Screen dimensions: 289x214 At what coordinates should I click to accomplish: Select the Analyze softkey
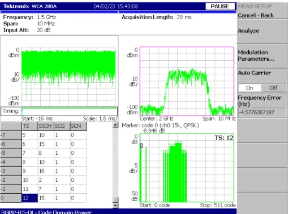coord(262,31)
